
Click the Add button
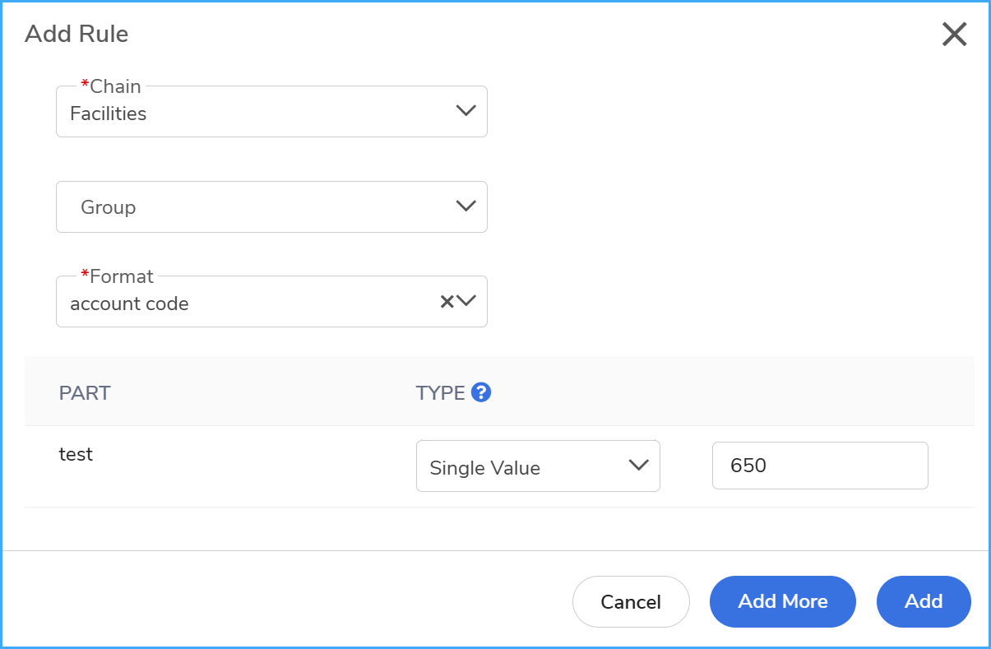tap(923, 601)
